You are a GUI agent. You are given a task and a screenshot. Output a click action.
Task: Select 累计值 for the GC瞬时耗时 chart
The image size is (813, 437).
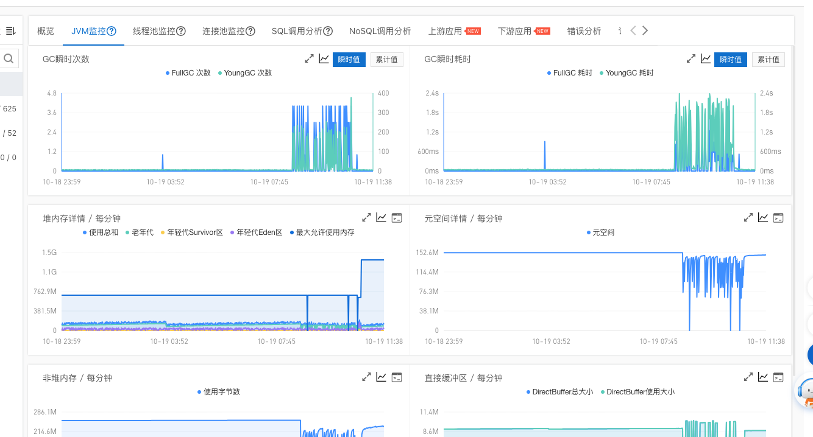(x=769, y=59)
